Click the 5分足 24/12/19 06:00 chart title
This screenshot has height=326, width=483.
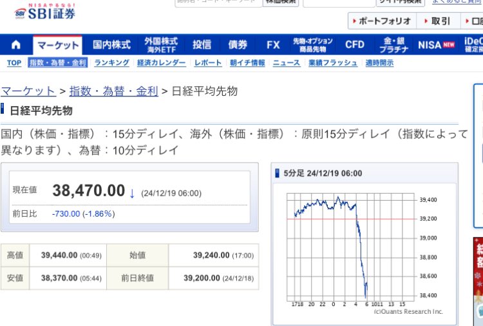point(323,173)
